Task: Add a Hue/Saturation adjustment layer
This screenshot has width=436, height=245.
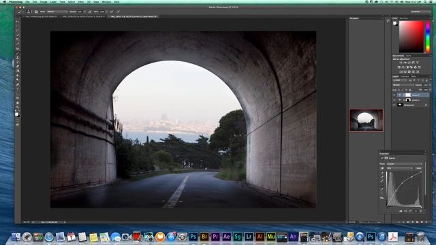Action: (x=399, y=67)
